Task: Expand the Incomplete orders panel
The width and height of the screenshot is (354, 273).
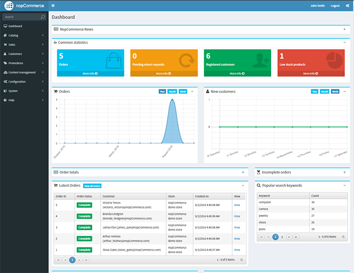Action: coord(344,172)
